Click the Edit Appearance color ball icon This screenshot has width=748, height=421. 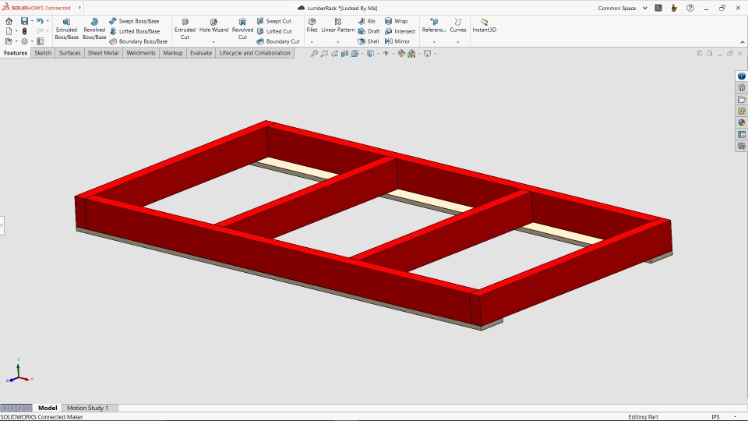402,54
